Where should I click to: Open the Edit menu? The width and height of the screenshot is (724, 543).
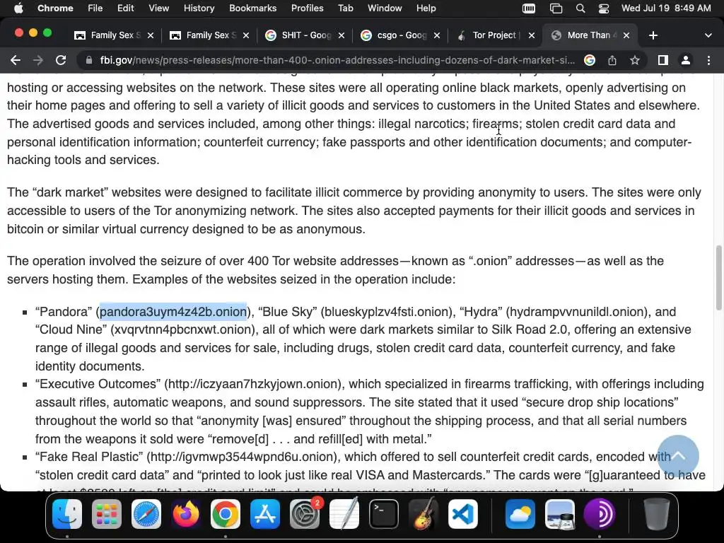tap(125, 8)
